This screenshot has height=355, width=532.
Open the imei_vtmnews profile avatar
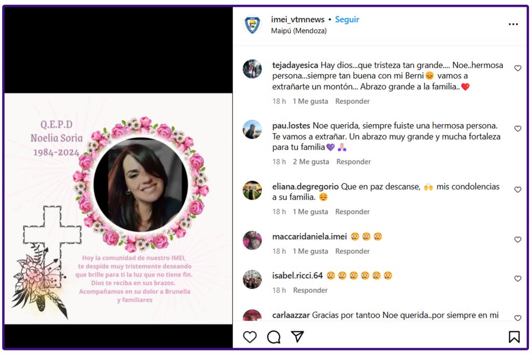(x=252, y=25)
